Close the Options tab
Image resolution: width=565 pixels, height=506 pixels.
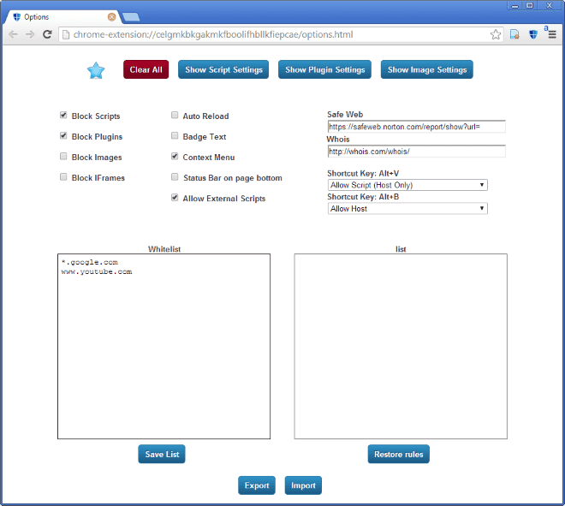[x=111, y=16]
